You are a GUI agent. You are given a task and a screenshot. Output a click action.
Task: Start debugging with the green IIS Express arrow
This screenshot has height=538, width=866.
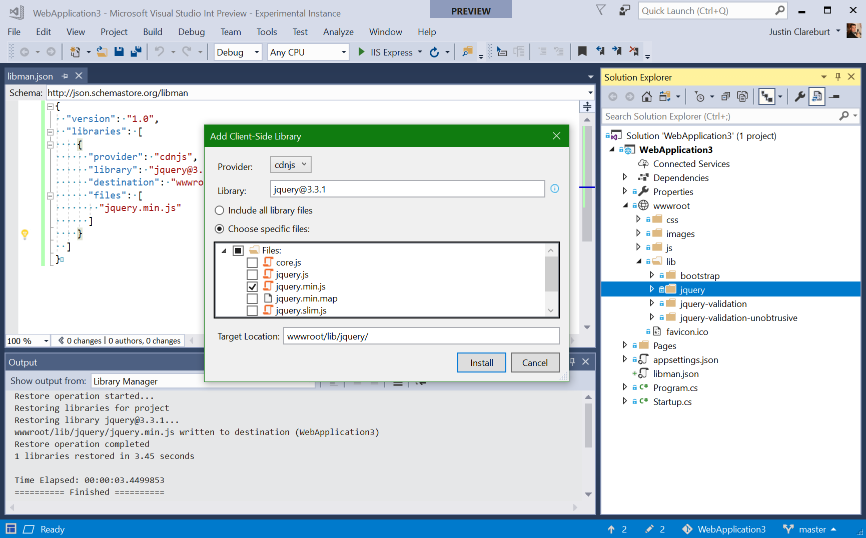[361, 51]
